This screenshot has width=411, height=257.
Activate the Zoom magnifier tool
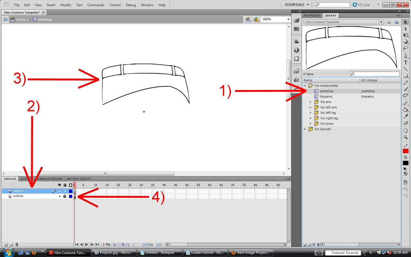[406, 137]
